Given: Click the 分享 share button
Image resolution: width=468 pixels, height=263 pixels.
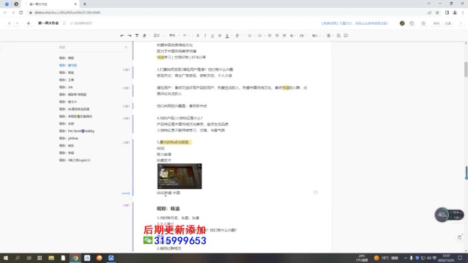Looking at the screenshot, I should (x=448, y=23).
